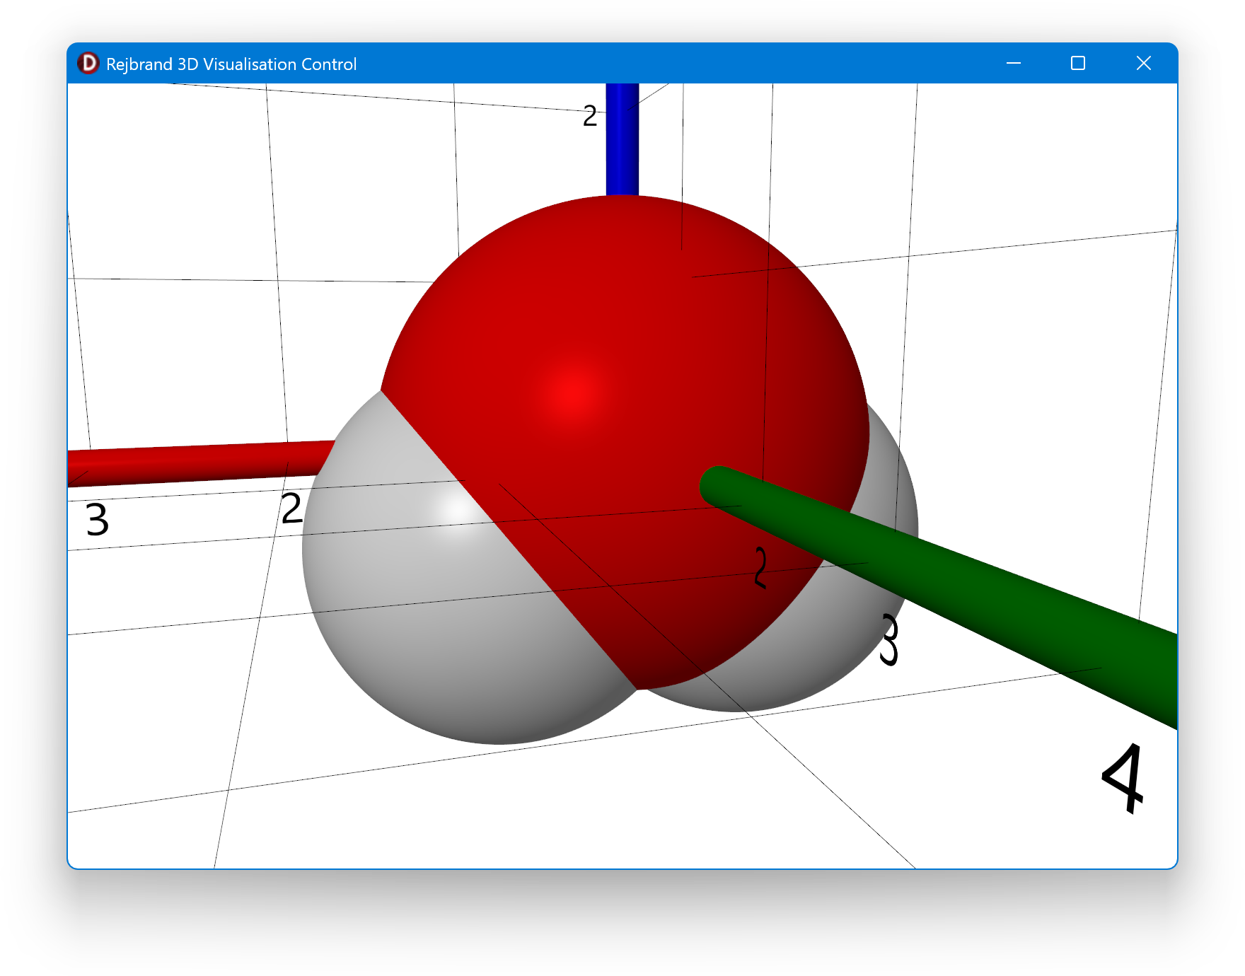The image size is (1245, 976).
Task: Select the red horizontal axis cylinder
Action: point(198,463)
